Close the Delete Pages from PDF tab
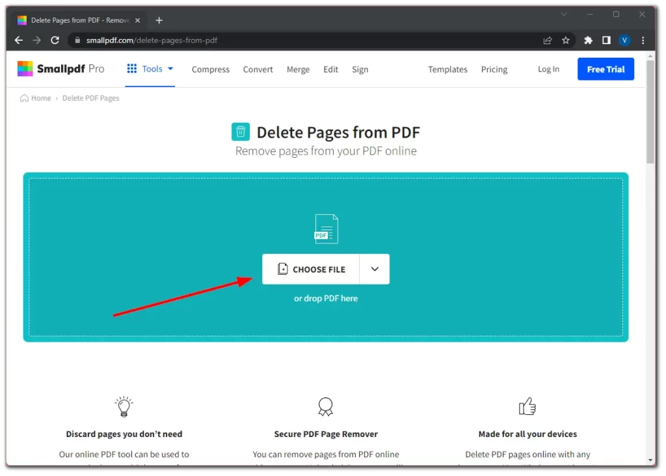666x476 pixels. [x=138, y=20]
